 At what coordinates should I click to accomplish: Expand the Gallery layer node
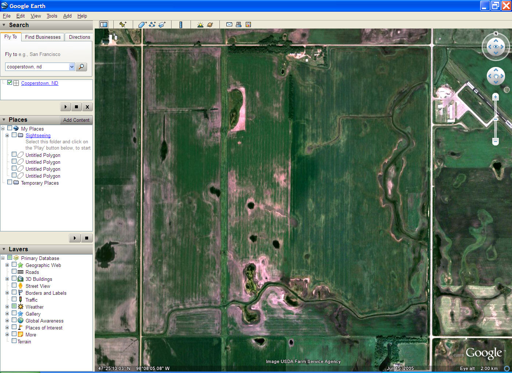point(7,313)
